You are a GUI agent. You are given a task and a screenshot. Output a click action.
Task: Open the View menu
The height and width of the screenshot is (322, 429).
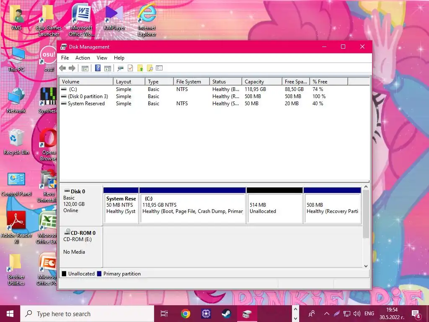pos(102,58)
